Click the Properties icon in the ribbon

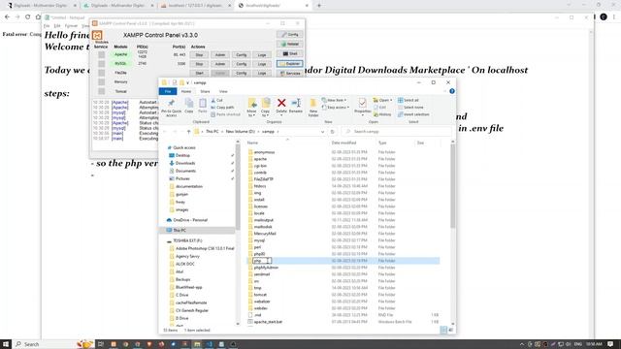click(362, 103)
